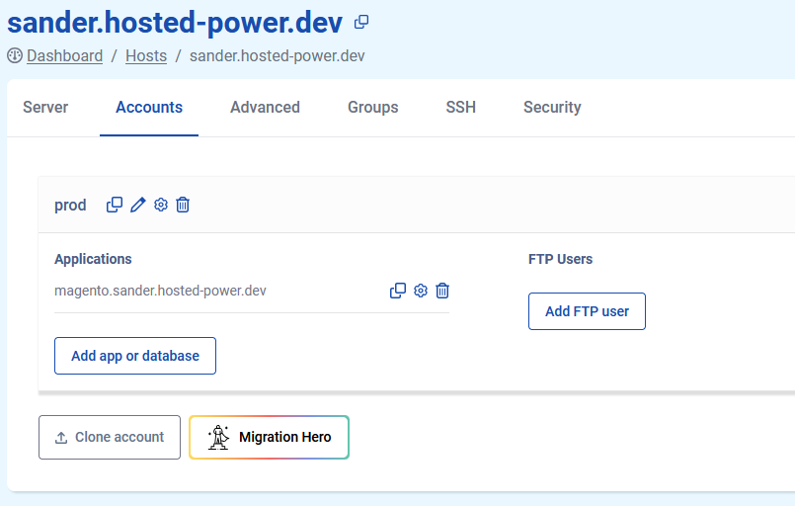This screenshot has height=506, width=795.
Task: Show the SSH tab
Action: point(460,108)
